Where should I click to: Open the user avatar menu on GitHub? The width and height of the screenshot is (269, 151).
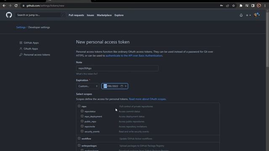(257, 15)
